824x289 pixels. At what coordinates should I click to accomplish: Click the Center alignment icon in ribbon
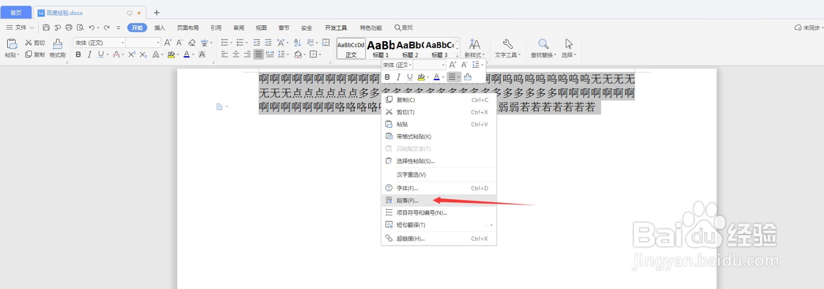point(236,54)
